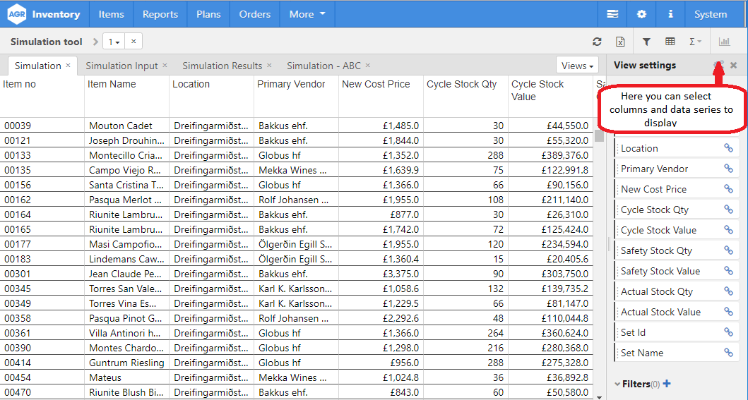748x400 pixels.
Task: Open the More menu dropdown
Action: coord(307,14)
